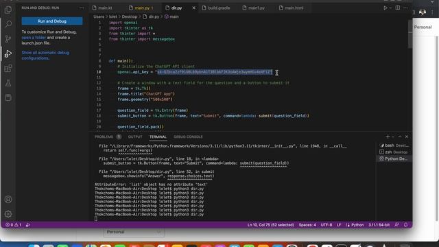
Task: Switch to the main.kt tab
Action: 105,8
